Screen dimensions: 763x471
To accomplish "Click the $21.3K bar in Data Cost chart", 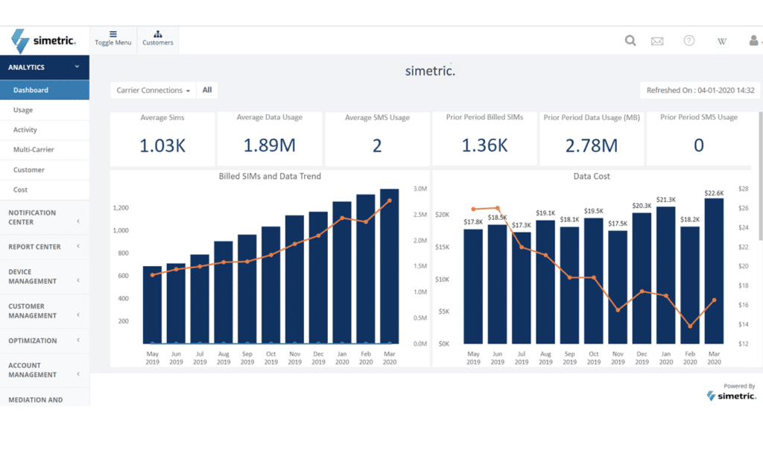I will pos(665,276).
